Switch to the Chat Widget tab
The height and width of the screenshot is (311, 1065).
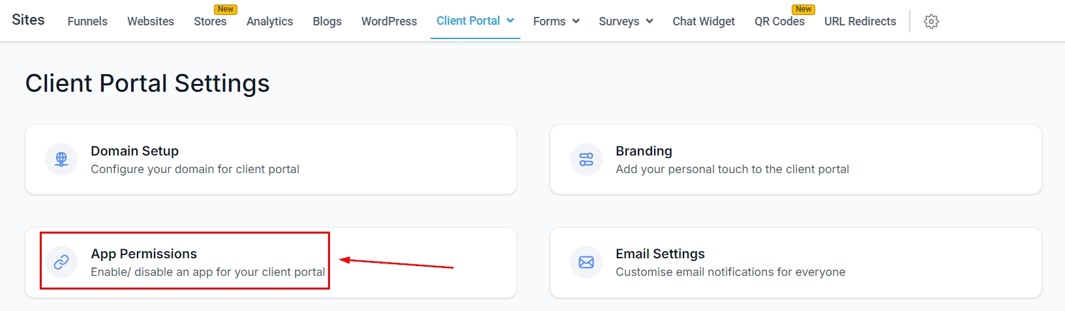click(x=704, y=21)
